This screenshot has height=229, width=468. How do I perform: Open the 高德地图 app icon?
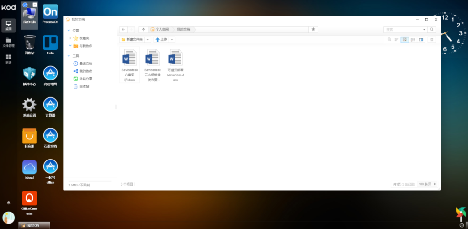pyautogui.click(x=50, y=76)
